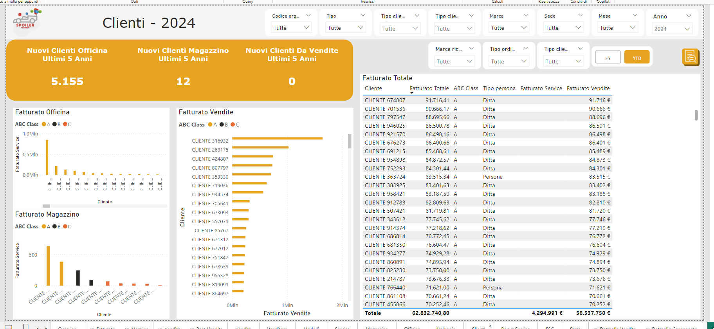The image size is (714, 329).
Task: Switch to desktop layout icon at bottom-left
Action: pyautogui.click(x=9, y=326)
